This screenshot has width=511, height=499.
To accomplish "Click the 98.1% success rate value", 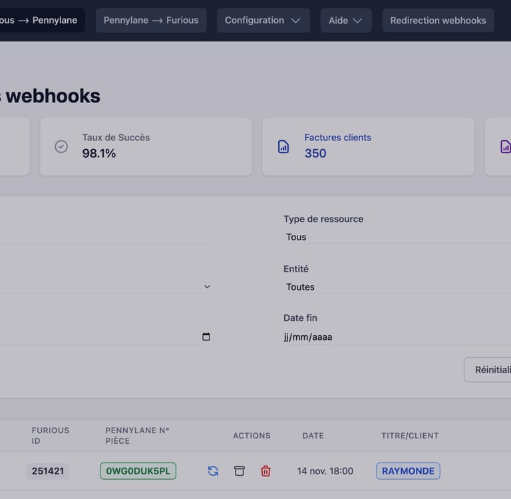I will (98, 153).
